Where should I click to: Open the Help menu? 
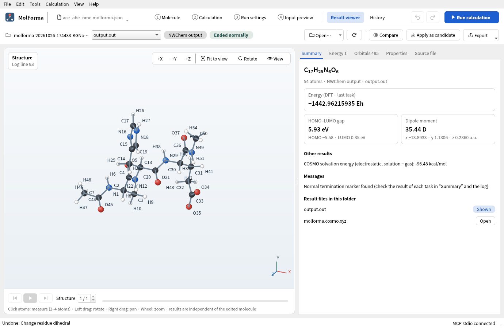(x=94, y=4)
